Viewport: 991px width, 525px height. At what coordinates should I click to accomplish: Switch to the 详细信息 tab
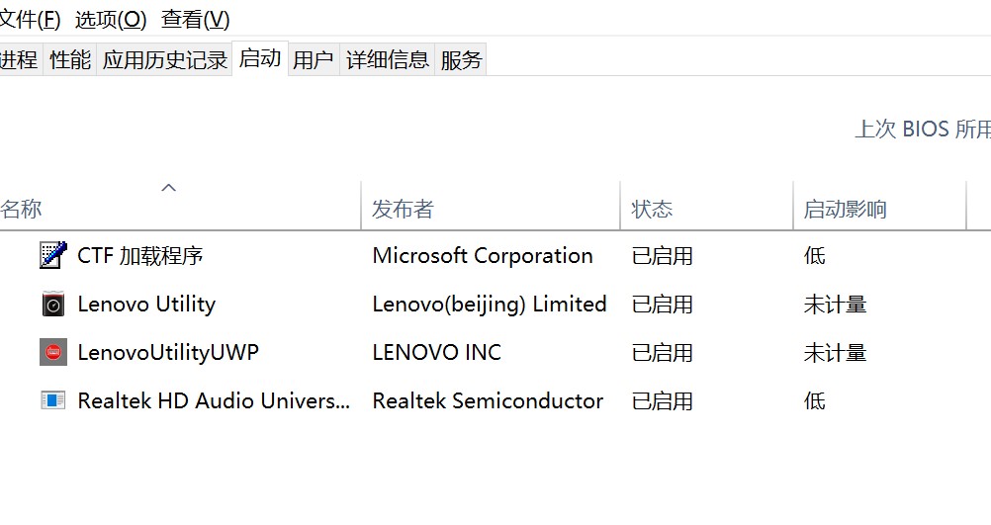(388, 60)
